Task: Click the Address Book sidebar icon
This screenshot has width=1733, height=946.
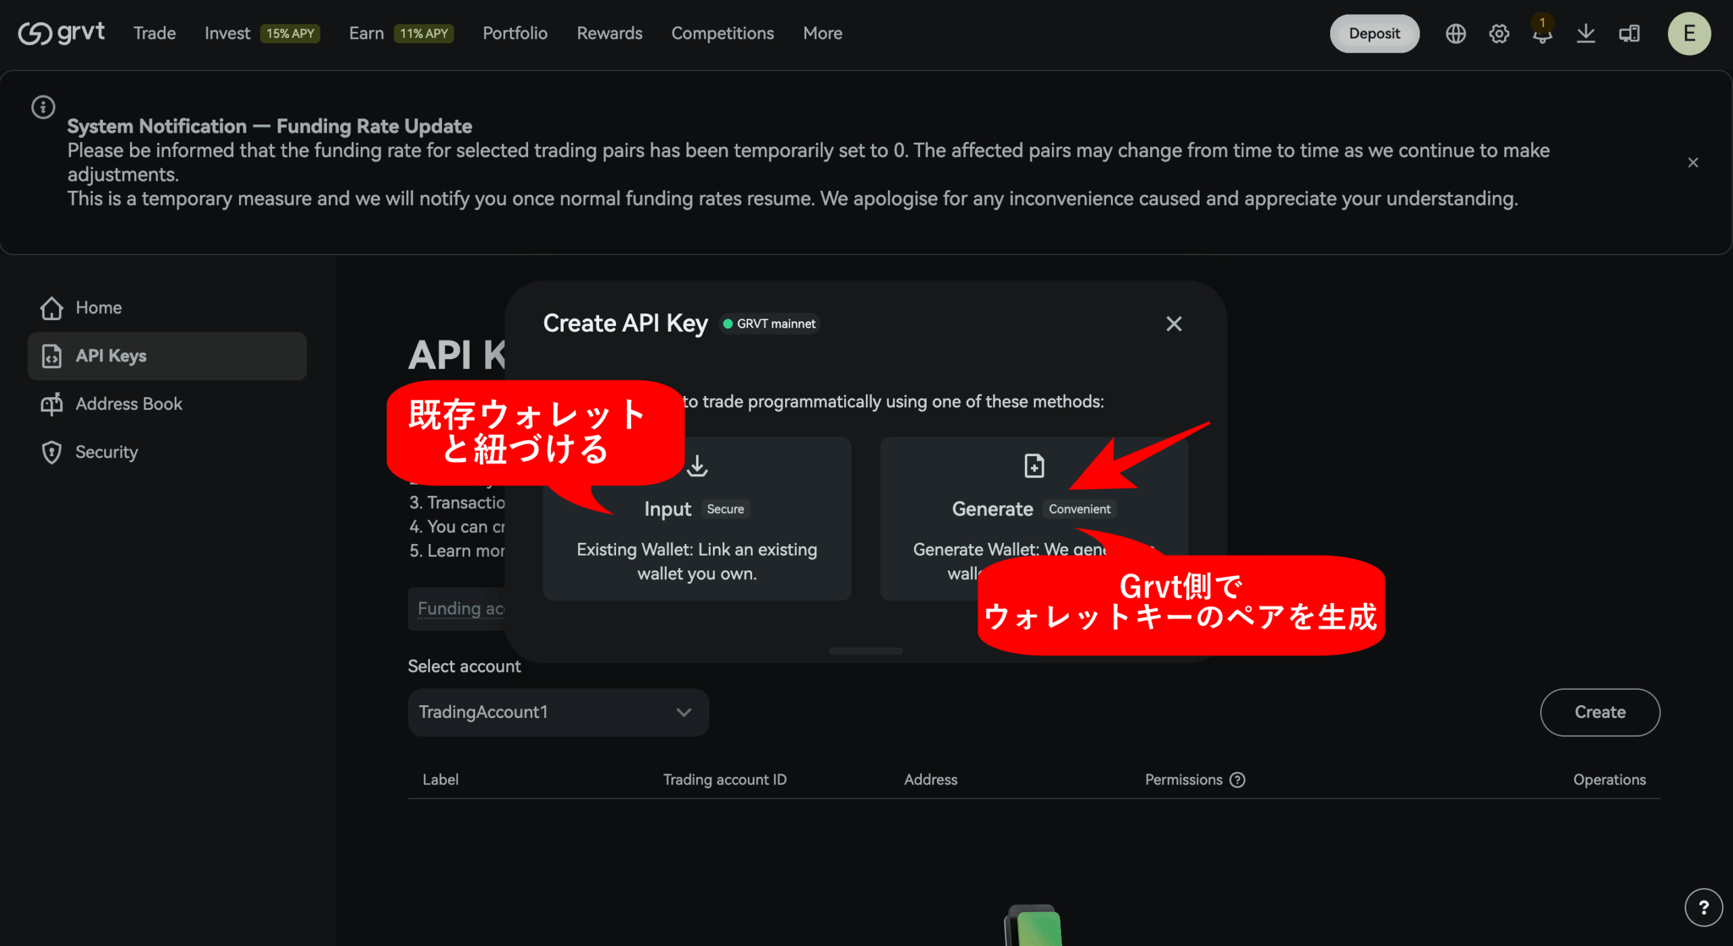Action: [x=51, y=404]
